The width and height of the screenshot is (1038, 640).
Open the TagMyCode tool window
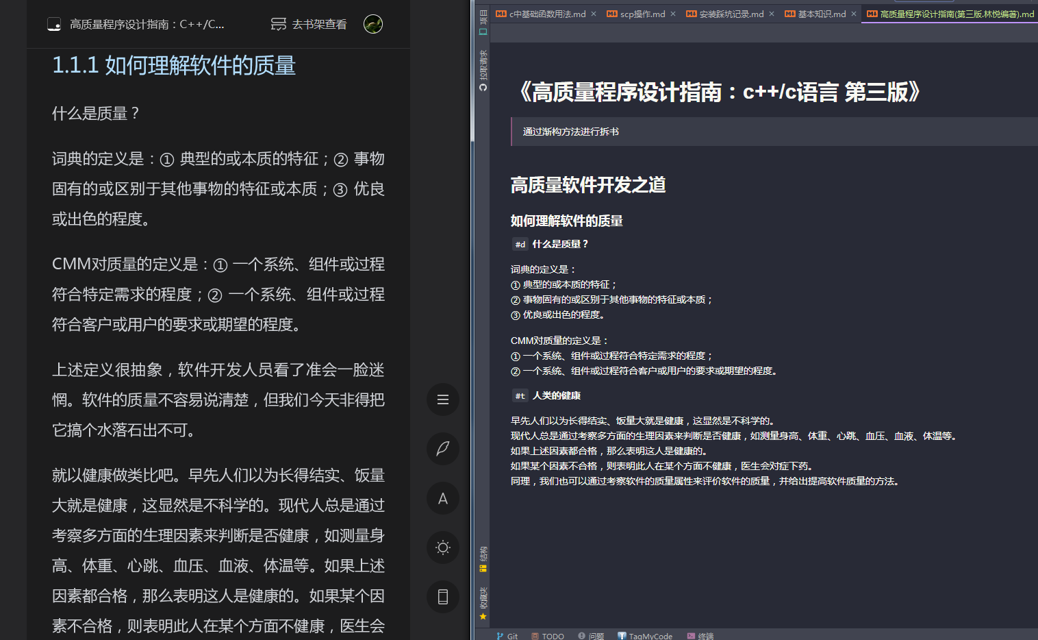click(645, 636)
